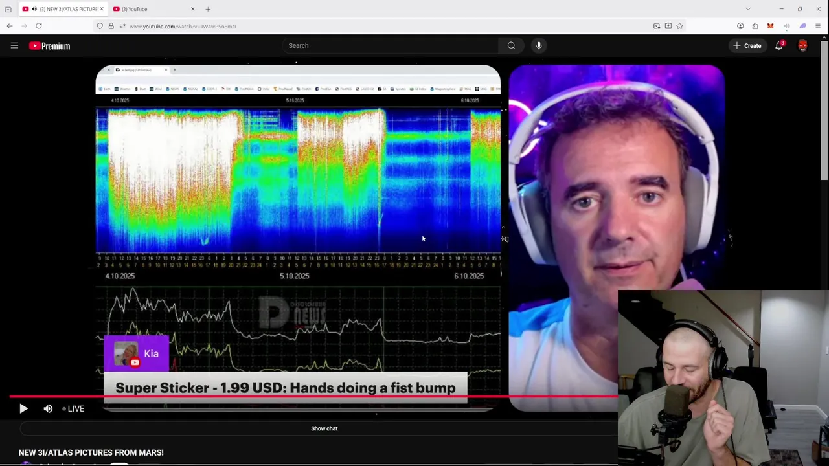Go forward with browser forward arrow

[x=25, y=26]
